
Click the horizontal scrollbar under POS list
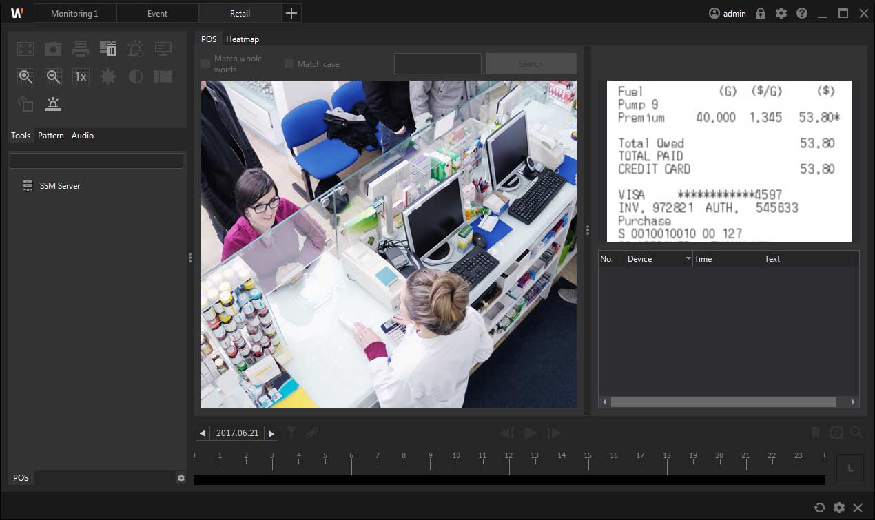(722, 402)
